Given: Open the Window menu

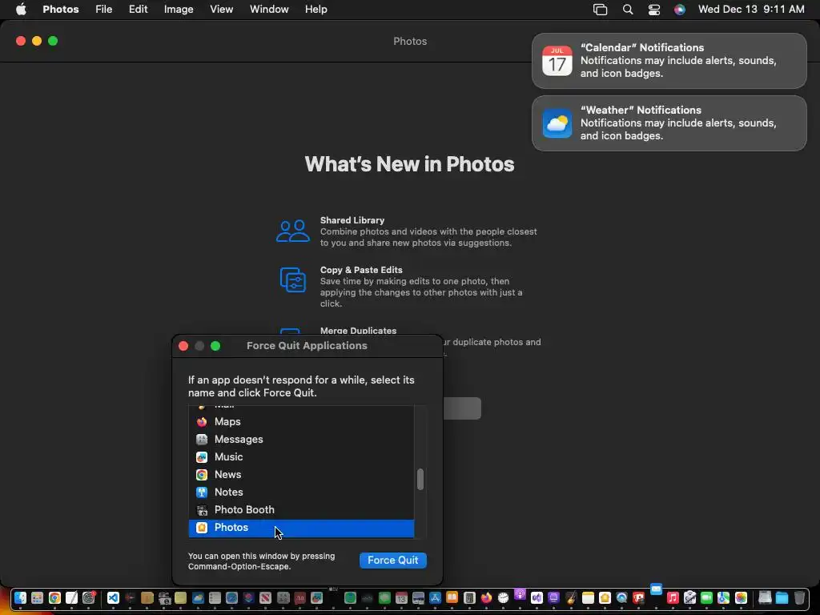Looking at the screenshot, I should 269,10.
